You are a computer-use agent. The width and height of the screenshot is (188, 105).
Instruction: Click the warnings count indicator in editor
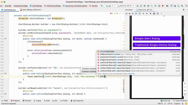(x=116, y=13)
